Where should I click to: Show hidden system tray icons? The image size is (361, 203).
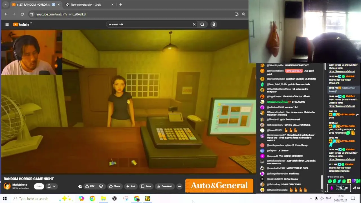[311, 198]
